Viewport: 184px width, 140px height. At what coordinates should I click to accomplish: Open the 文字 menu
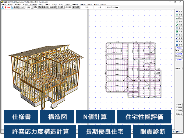(x=54, y=4)
